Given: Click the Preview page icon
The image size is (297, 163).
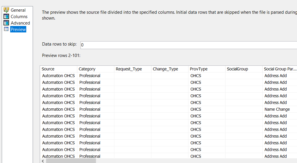Looking at the screenshot, I should coord(6,29).
